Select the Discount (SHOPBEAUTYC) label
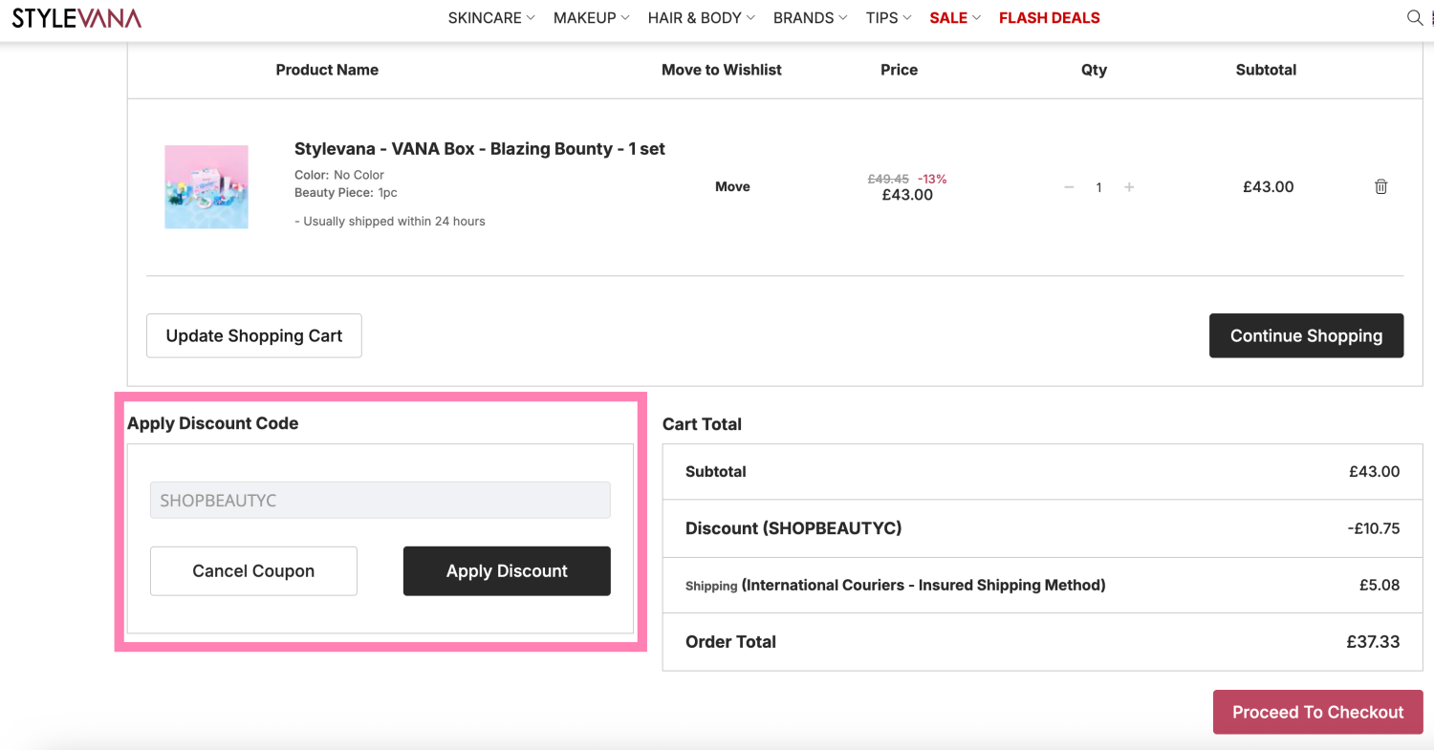 (x=793, y=528)
